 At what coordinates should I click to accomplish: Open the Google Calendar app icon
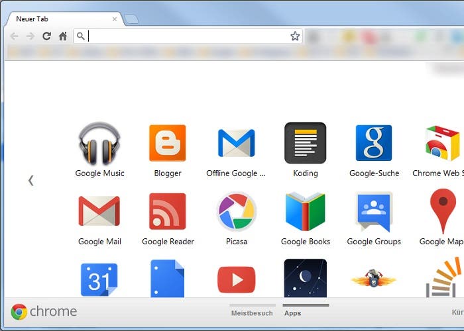click(x=99, y=279)
